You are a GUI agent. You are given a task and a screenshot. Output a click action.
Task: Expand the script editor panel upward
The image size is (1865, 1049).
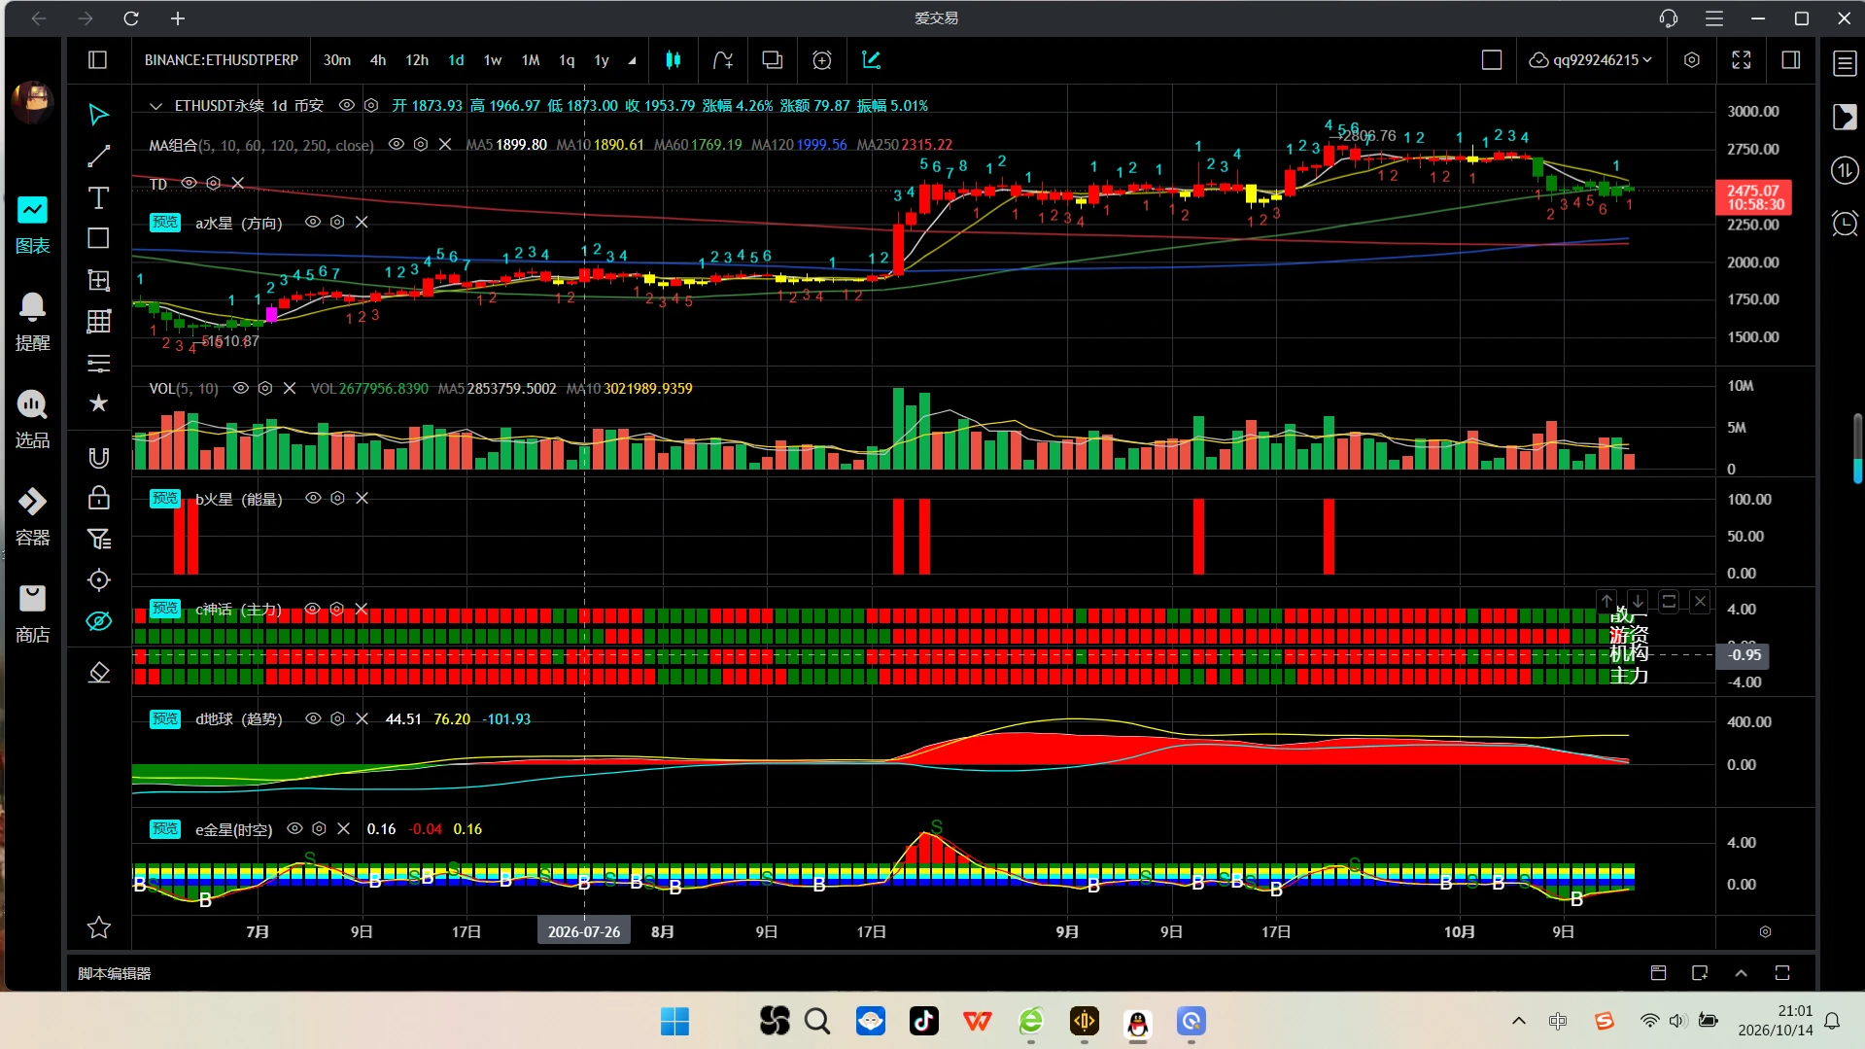[x=1741, y=973]
